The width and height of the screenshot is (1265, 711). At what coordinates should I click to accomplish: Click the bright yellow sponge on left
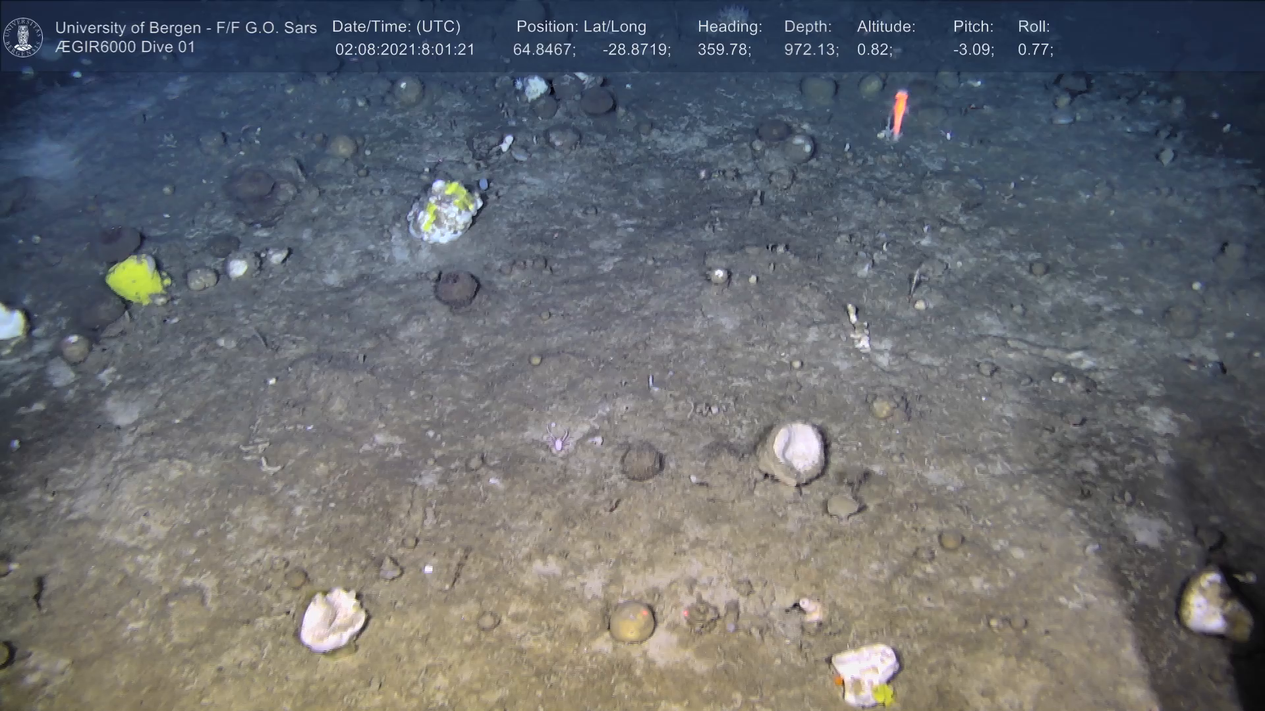pyautogui.click(x=137, y=279)
